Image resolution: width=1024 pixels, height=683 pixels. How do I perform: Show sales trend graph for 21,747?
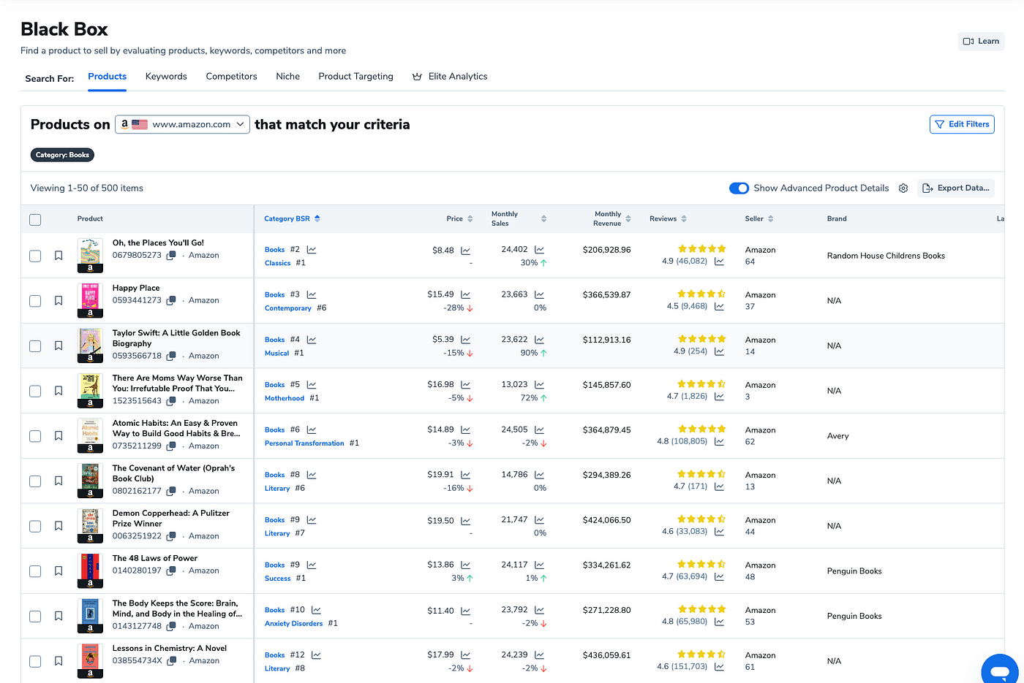[539, 520]
